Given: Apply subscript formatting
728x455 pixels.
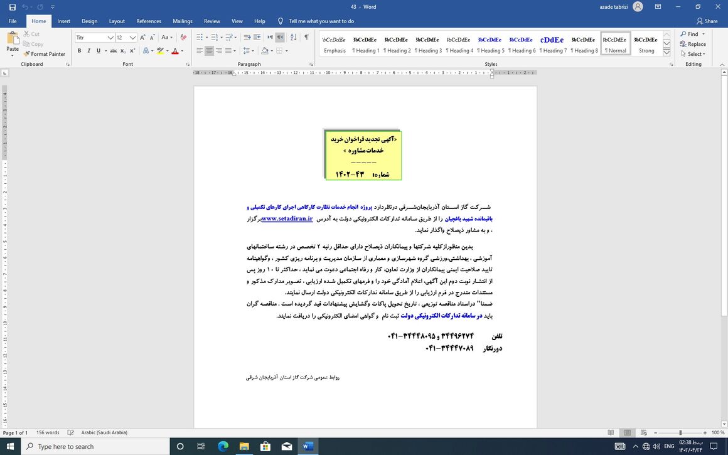Looking at the screenshot, I should pyautogui.click(x=123, y=51).
